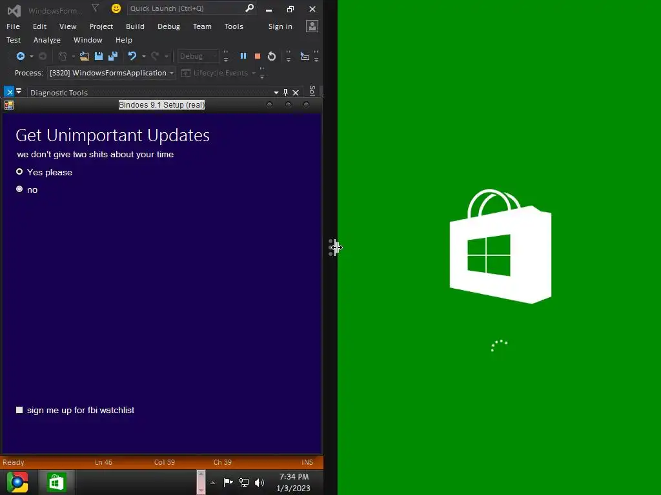
Task: Click Show Next Statement icon
Action: click(305, 56)
